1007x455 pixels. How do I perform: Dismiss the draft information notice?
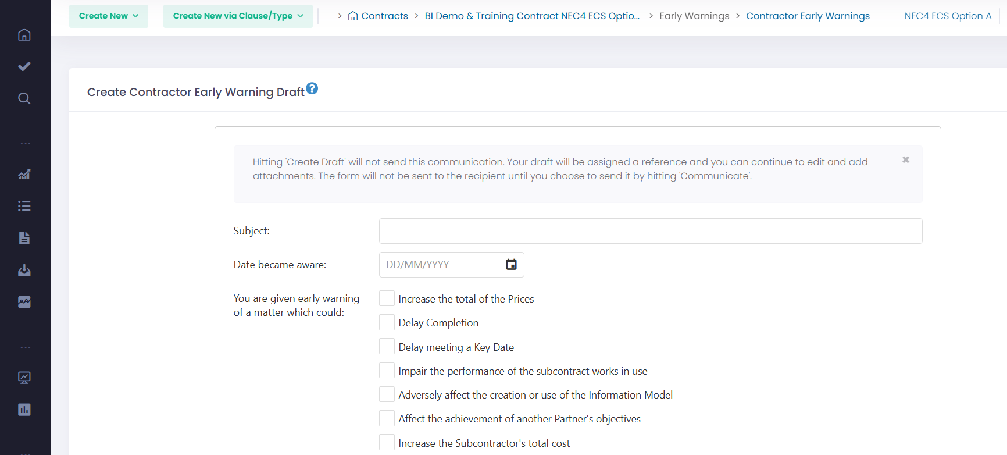coord(905,159)
